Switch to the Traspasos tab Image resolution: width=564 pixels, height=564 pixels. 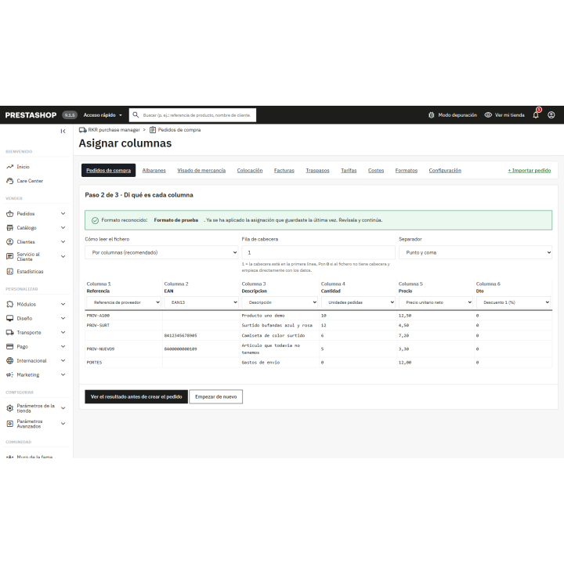317,171
